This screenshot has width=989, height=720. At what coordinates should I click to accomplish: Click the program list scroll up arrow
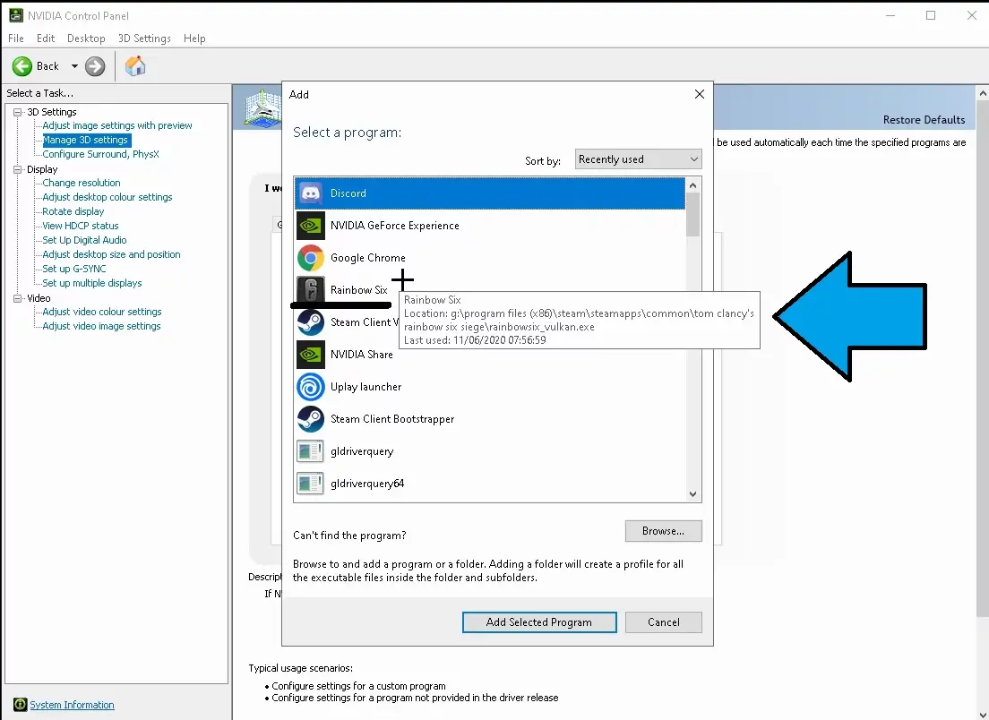pyautogui.click(x=693, y=185)
